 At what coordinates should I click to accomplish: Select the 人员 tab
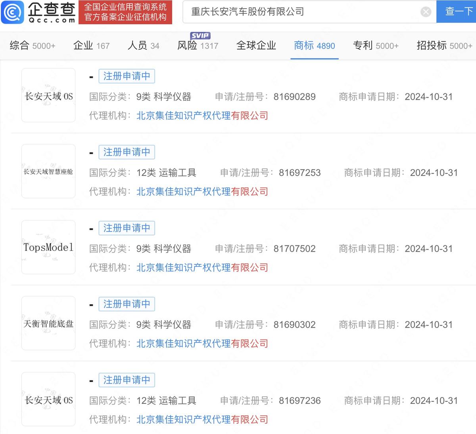tap(143, 45)
